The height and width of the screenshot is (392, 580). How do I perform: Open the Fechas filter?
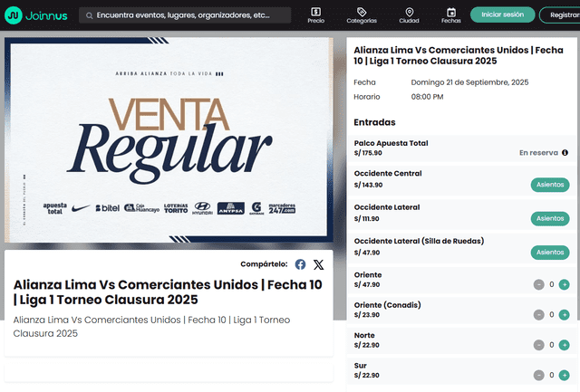point(451,15)
